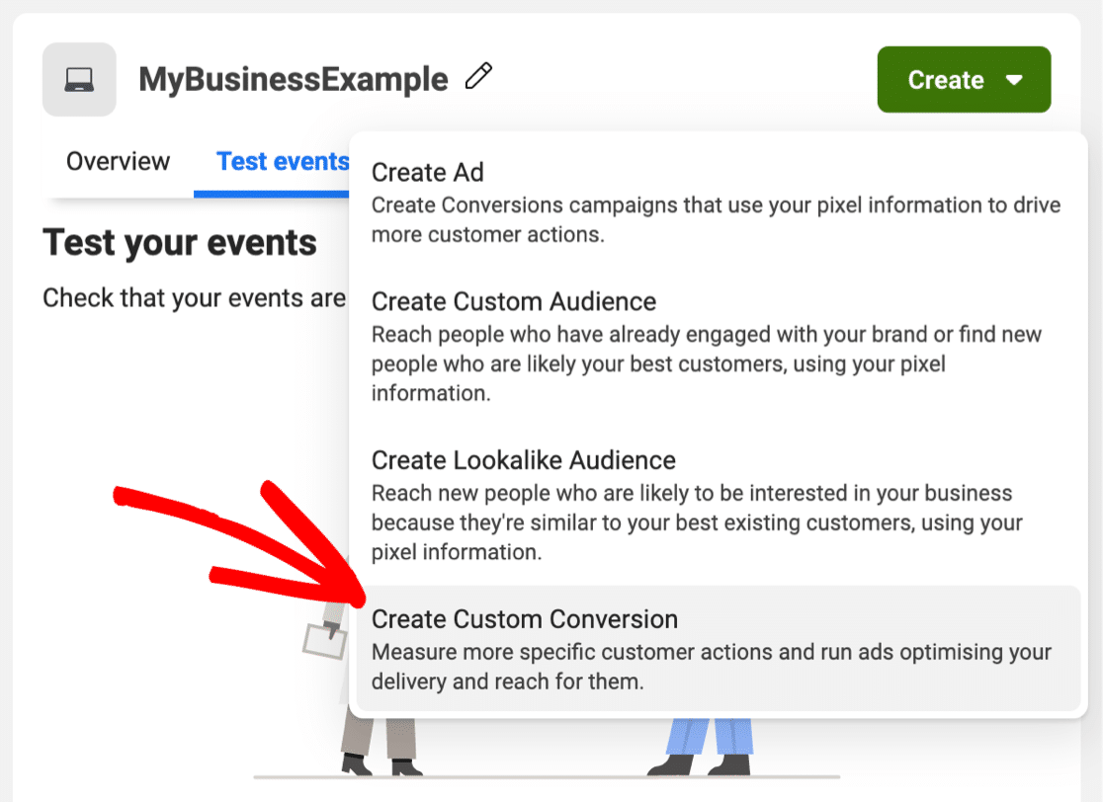Click the "Measure more specific customer actions" description
Screen dimensions: 1103x802
(711, 667)
